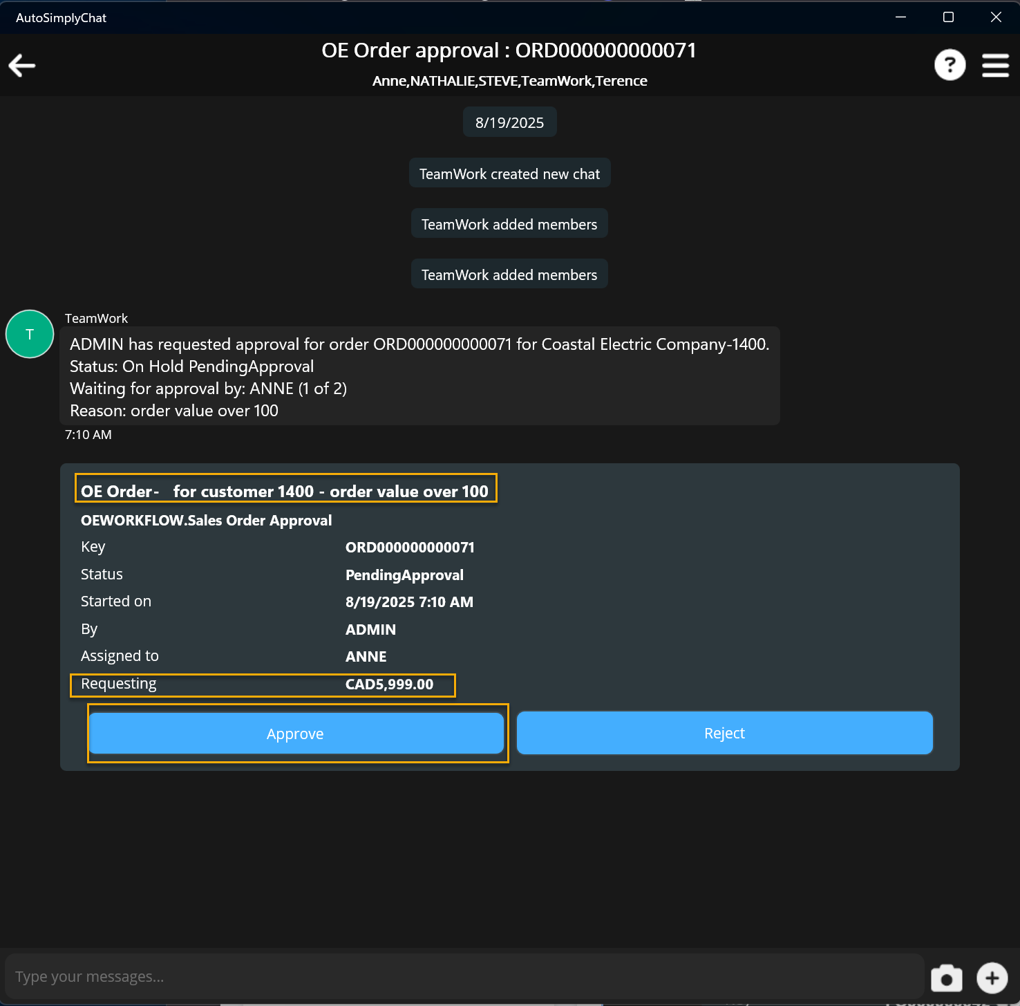The width and height of the screenshot is (1020, 1006).
Task: Reject the sales order request
Action: [x=724, y=733]
